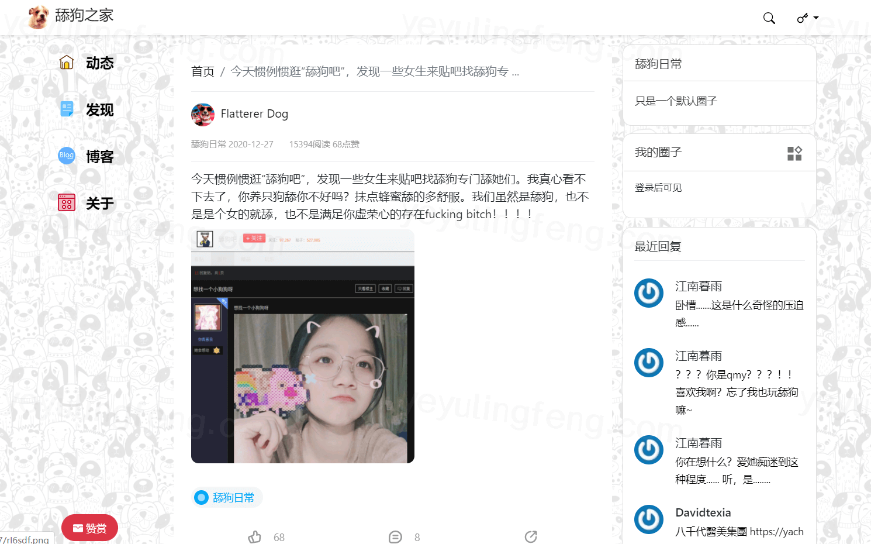Click the 8 comment count
Image resolution: width=871 pixels, height=544 pixels.
click(x=417, y=538)
